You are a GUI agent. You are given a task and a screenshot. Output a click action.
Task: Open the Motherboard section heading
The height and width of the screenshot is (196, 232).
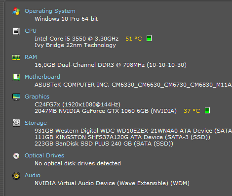coord(42,77)
